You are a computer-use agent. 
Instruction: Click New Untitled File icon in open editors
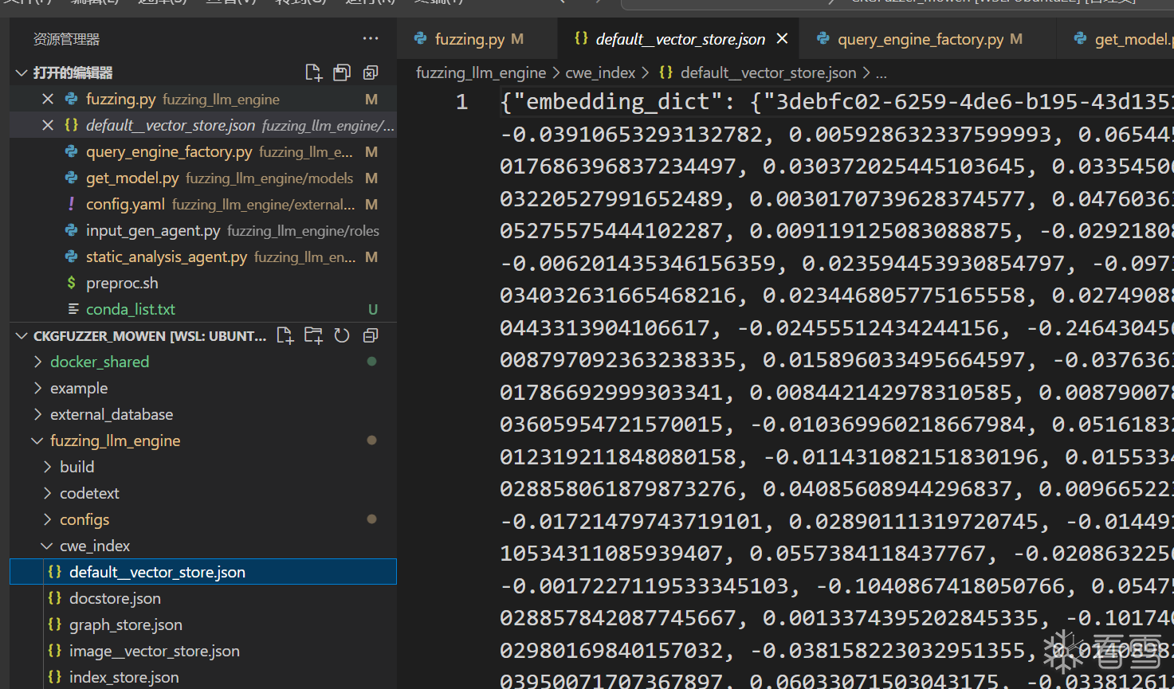point(313,72)
